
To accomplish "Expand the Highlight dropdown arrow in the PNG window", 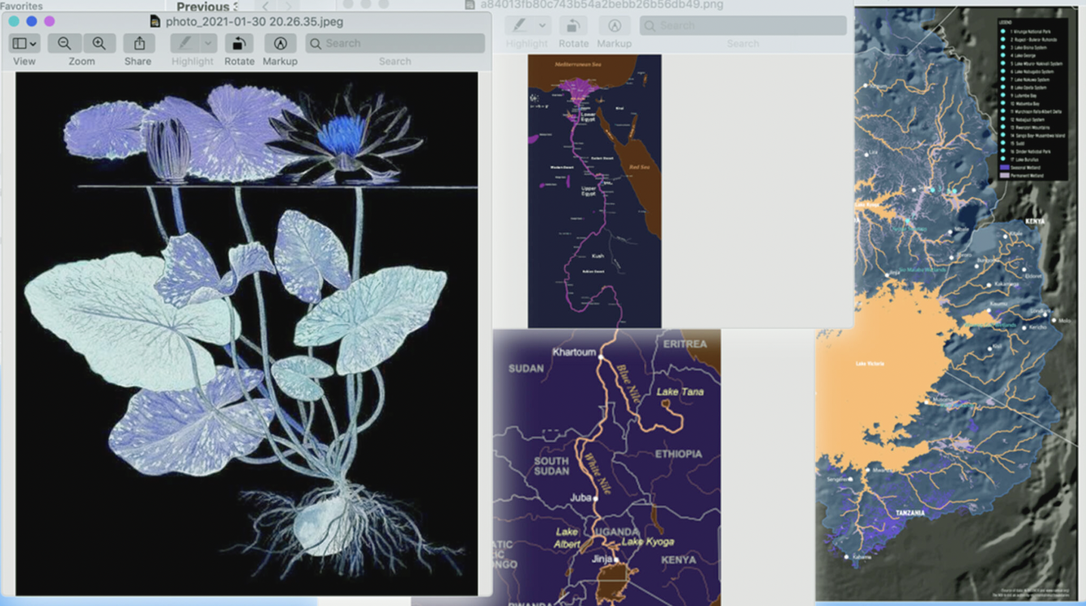I will coord(542,26).
